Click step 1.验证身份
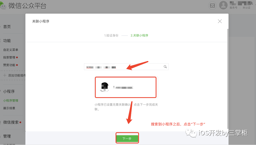The image size is (256, 145). click(111, 35)
